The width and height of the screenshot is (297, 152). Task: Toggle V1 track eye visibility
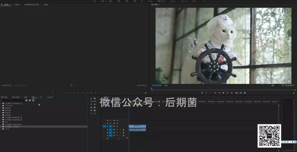[117, 126]
